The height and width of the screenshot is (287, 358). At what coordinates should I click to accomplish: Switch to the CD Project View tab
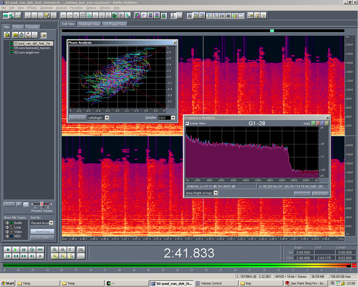(x=115, y=24)
